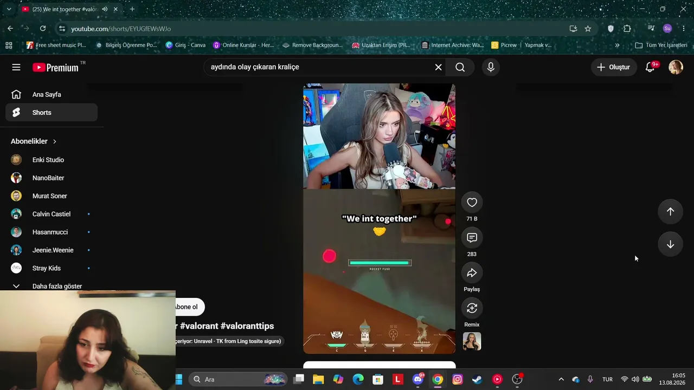The image size is (694, 390).
Task: Open NanoBaiter channel subscription
Action: 52,178
